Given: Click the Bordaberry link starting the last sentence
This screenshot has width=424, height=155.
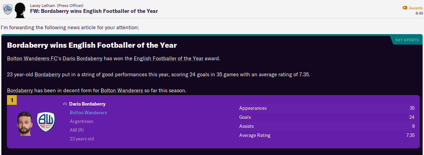Looking at the screenshot, I should [x=20, y=91].
